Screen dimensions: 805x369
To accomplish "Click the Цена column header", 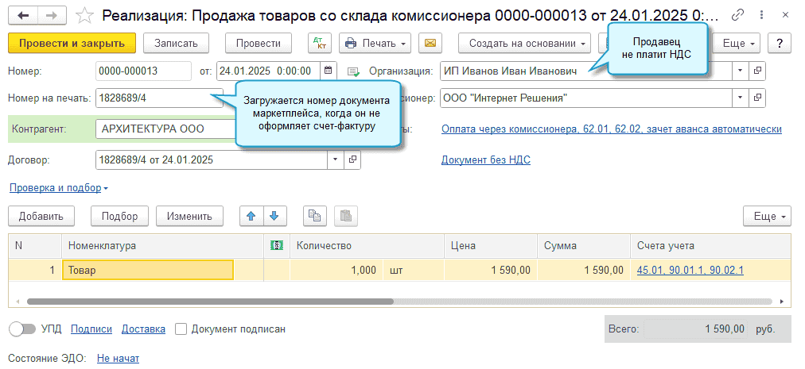I will point(491,245).
